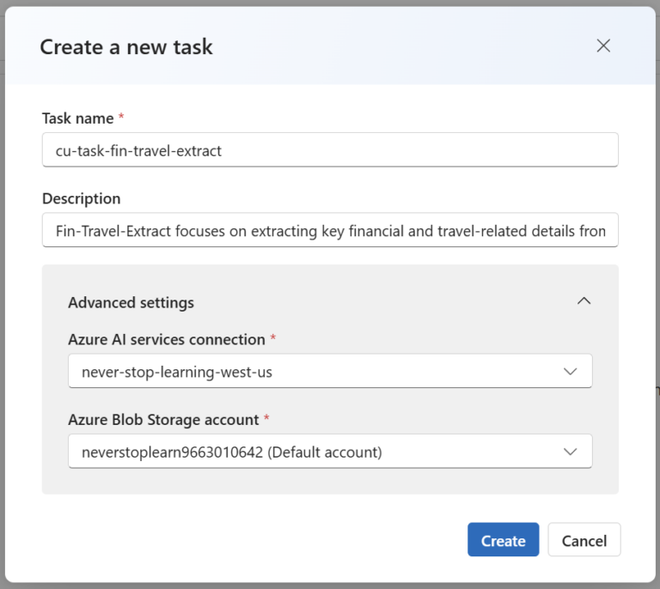Select the neverstoplearn9663010642 default account value

click(x=231, y=452)
